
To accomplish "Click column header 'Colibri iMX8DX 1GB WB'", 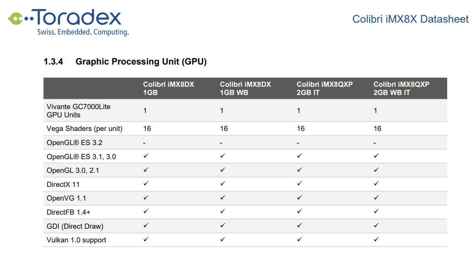I will [245, 88].
